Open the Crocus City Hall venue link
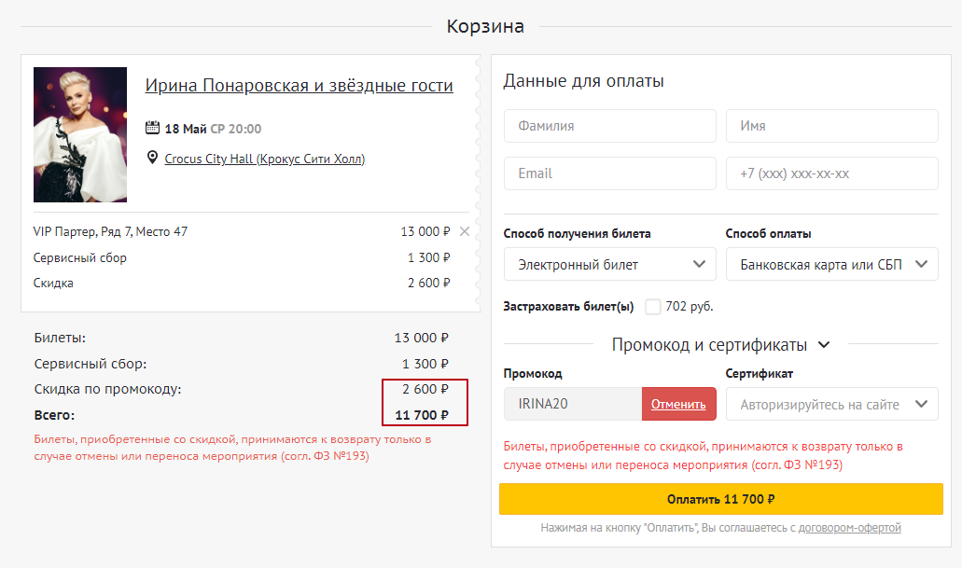This screenshot has width=962, height=568. 264,159
